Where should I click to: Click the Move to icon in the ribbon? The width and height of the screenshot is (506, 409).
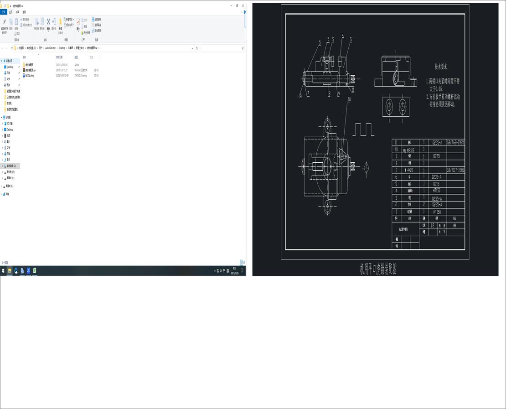(36, 22)
